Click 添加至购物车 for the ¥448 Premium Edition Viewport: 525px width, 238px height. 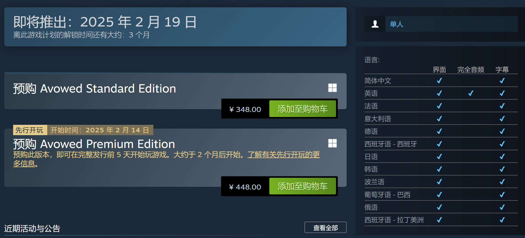point(302,186)
